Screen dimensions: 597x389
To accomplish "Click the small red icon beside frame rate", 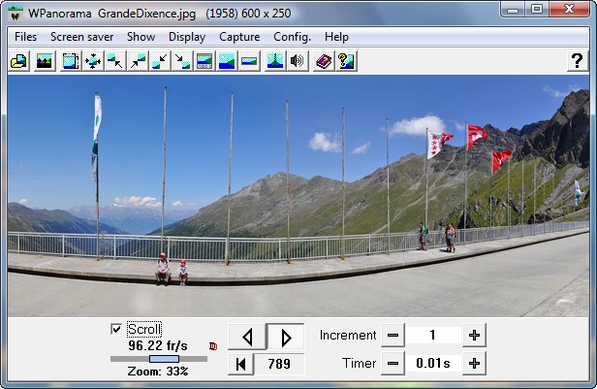I will point(213,346).
